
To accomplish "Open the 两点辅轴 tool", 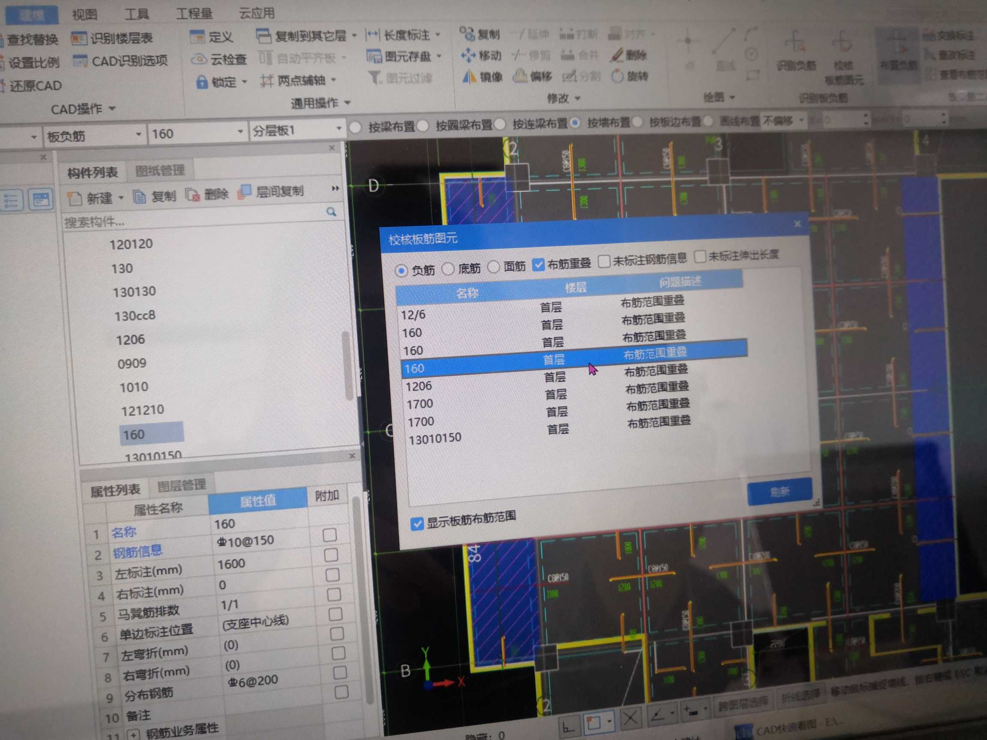I will click(298, 81).
